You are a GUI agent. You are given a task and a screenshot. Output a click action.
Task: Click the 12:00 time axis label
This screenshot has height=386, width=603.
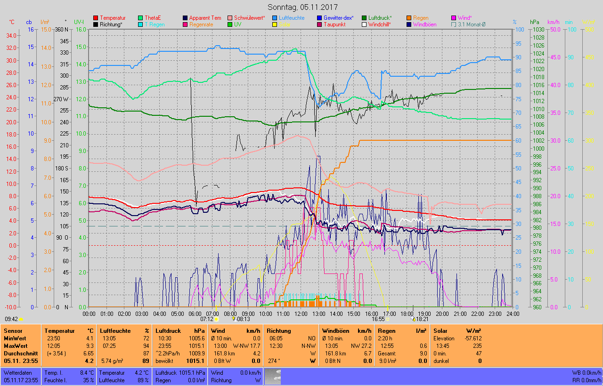click(301, 314)
